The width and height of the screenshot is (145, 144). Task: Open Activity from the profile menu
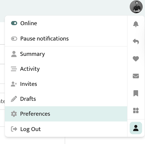[x=66, y=69]
